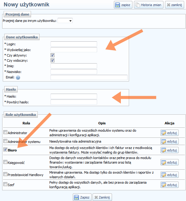The image size is (186, 201).
Task: Edit the Biuro role
Action: [170, 150]
